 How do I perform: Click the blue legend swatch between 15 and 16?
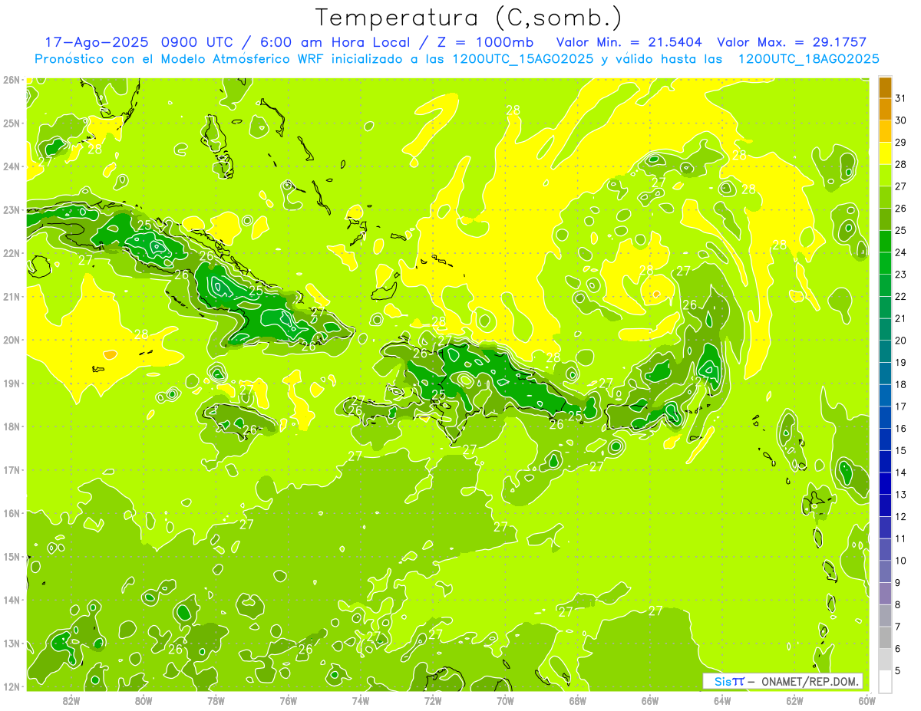(x=885, y=439)
